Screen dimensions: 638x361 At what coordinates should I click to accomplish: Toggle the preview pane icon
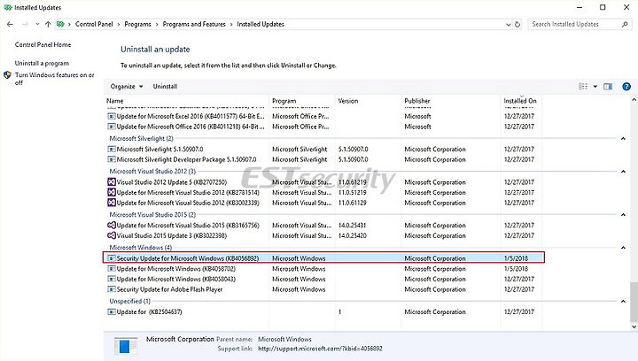(608, 87)
